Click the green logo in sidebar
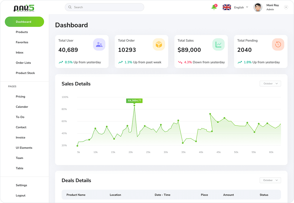294x203 pixels. click(x=24, y=8)
